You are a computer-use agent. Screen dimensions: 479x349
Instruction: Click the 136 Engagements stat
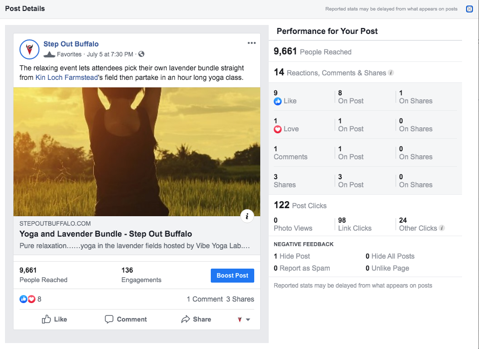pyautogui.click(x=141, y=275)
